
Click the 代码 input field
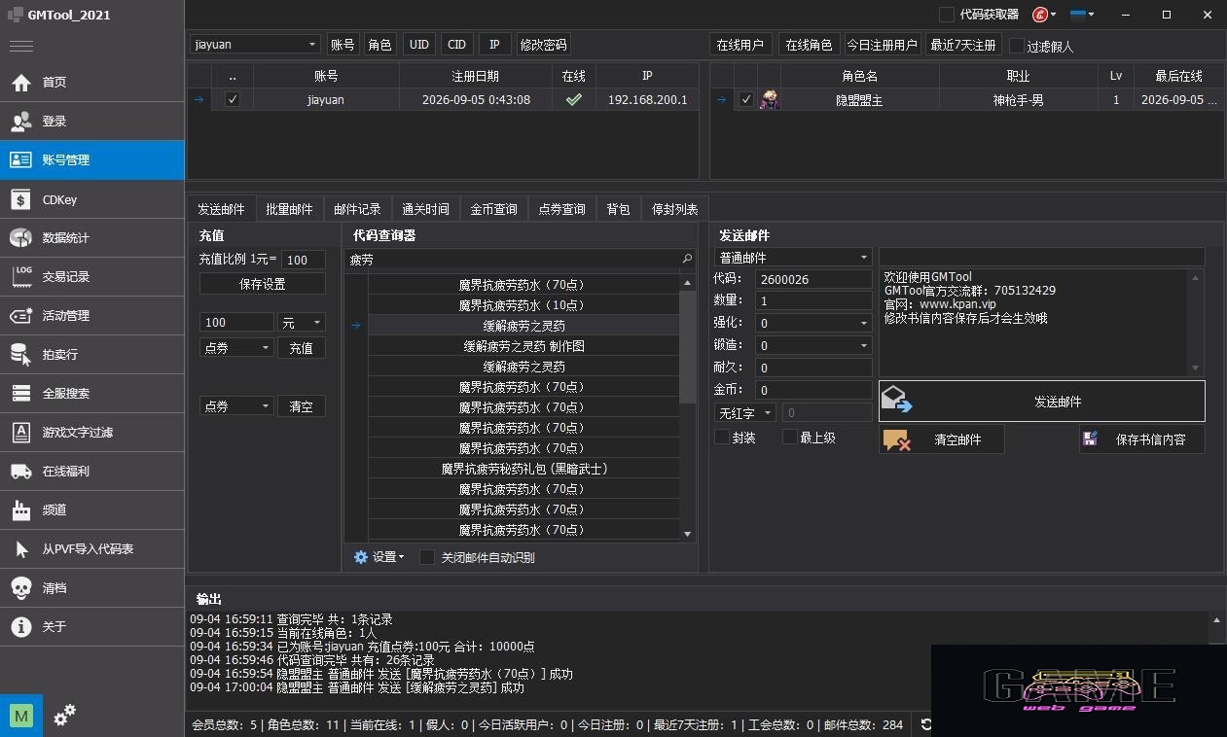pyautogui.click(x=813, y=279)
